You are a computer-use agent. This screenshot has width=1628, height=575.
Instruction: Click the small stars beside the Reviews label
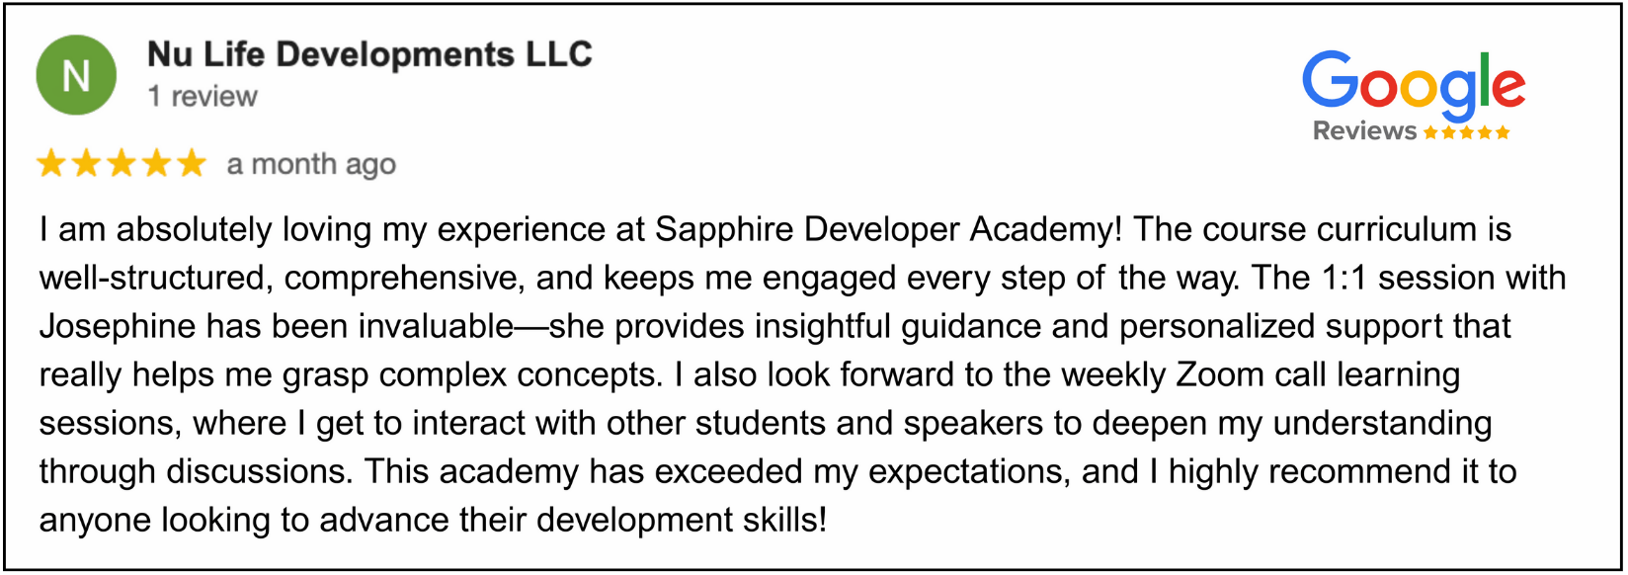click(1467, 132)
